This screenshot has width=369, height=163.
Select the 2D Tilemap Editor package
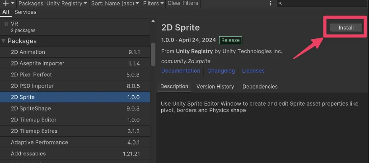pos(75,120)
